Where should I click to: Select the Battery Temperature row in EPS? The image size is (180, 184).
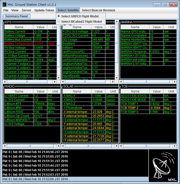tap(31, 44)
